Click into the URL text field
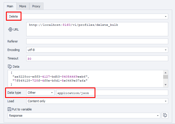The image size is (175, 124). click(97, 29)
